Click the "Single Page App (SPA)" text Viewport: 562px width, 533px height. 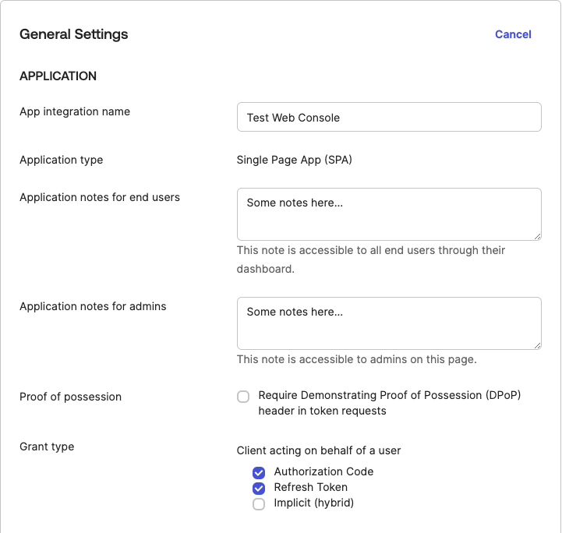click(295, 160)
